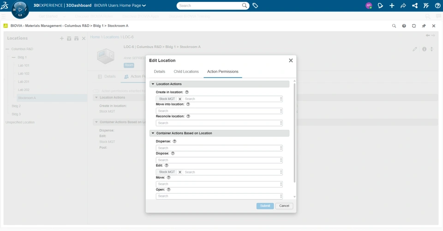Open the Home breadcrumb link

(95, 37)
